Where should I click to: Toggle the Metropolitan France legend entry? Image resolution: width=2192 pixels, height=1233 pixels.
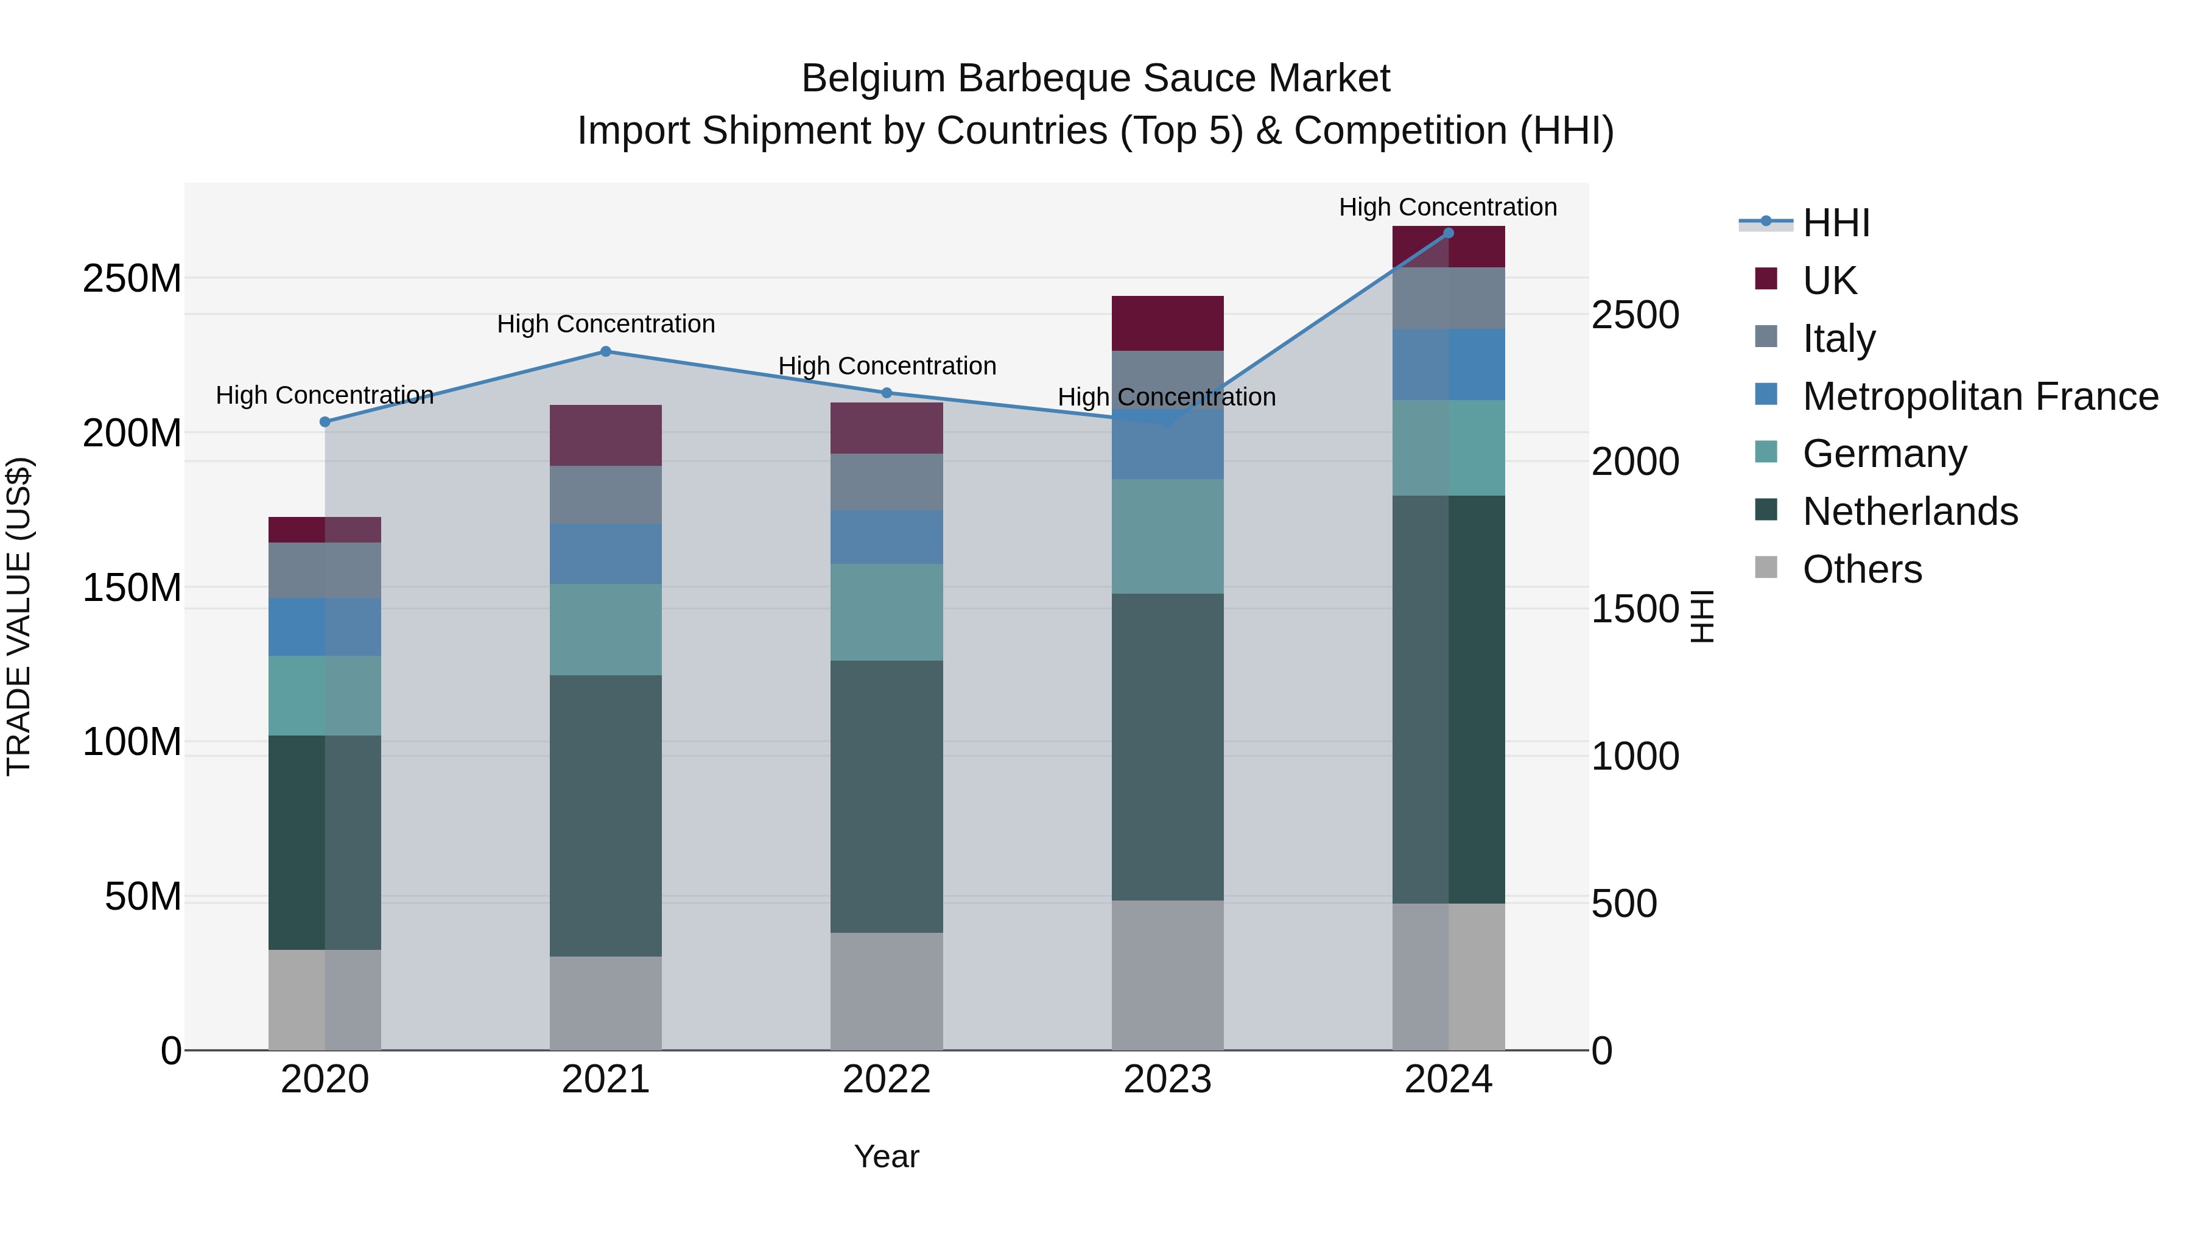coord(1956,396)
